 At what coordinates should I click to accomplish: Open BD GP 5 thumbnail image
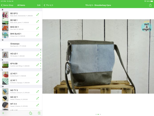pos(5,15)
